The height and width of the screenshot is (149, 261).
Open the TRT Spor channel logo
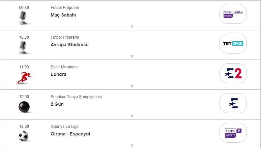tap(233, 44)
